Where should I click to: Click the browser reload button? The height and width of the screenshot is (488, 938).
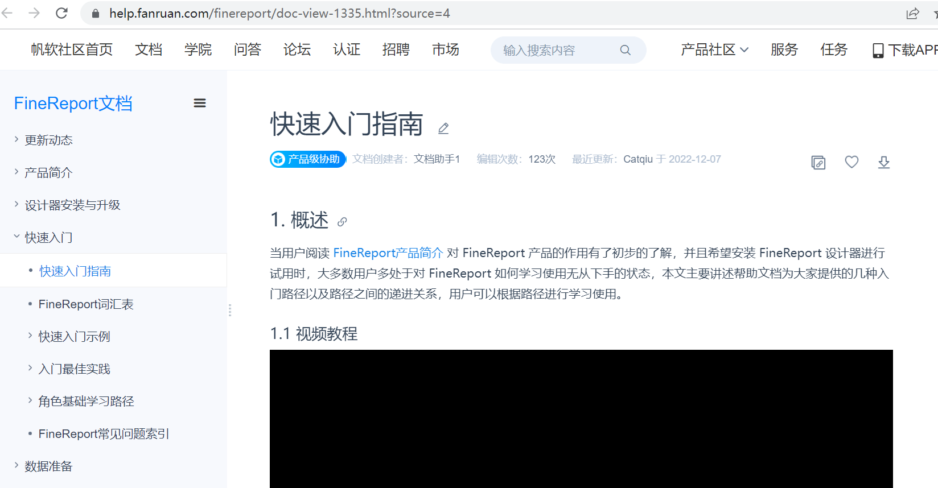pos(61,13)
